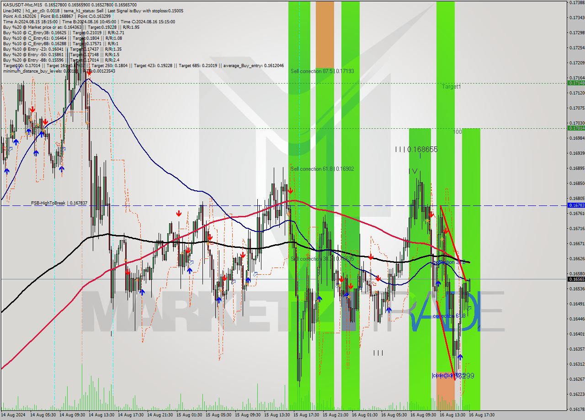Screen dimensions: 585x420
Task: Click the current price tag 0.16565
Action: (576, 279)
